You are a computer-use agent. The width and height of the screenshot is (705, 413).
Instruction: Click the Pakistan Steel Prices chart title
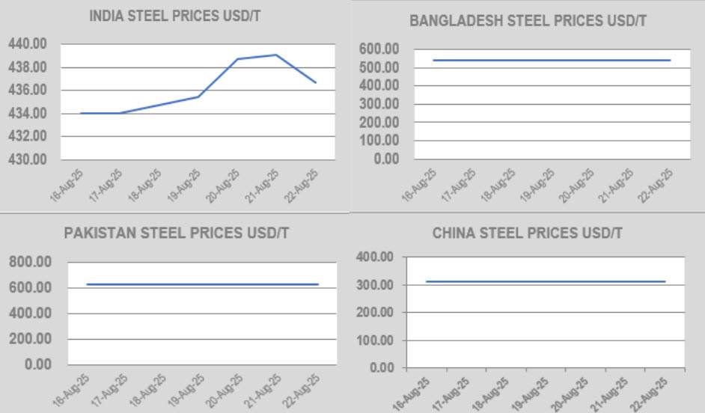(x=176, y=233)
